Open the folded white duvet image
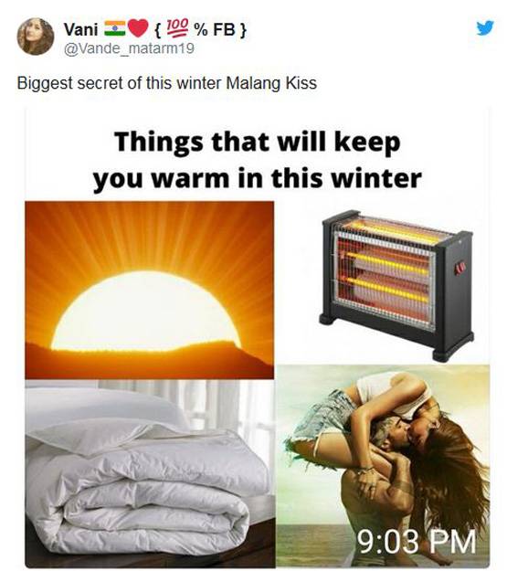 coord(150,473)
